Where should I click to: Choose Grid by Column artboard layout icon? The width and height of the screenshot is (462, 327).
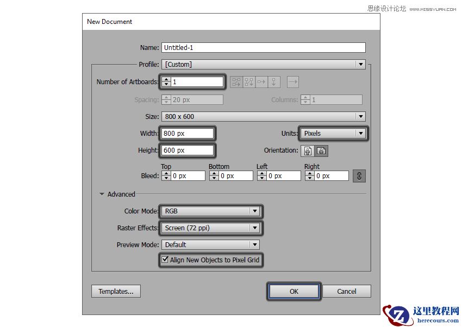pos(249,82)
